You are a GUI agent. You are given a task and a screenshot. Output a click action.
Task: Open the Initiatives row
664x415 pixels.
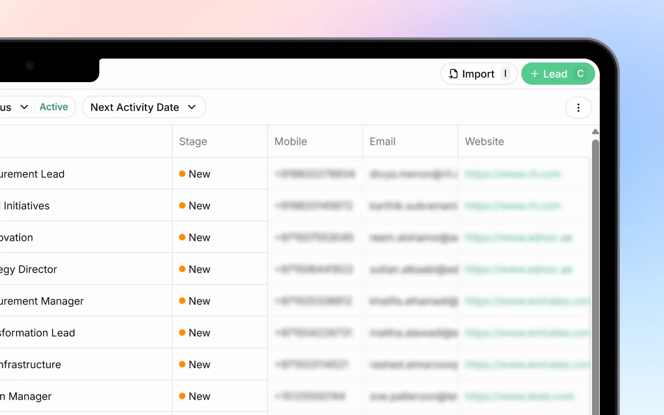[x=25, y=206]
